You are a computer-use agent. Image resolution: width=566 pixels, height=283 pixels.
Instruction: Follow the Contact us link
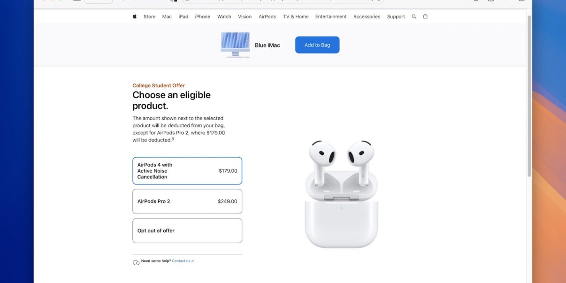[183, 261]
